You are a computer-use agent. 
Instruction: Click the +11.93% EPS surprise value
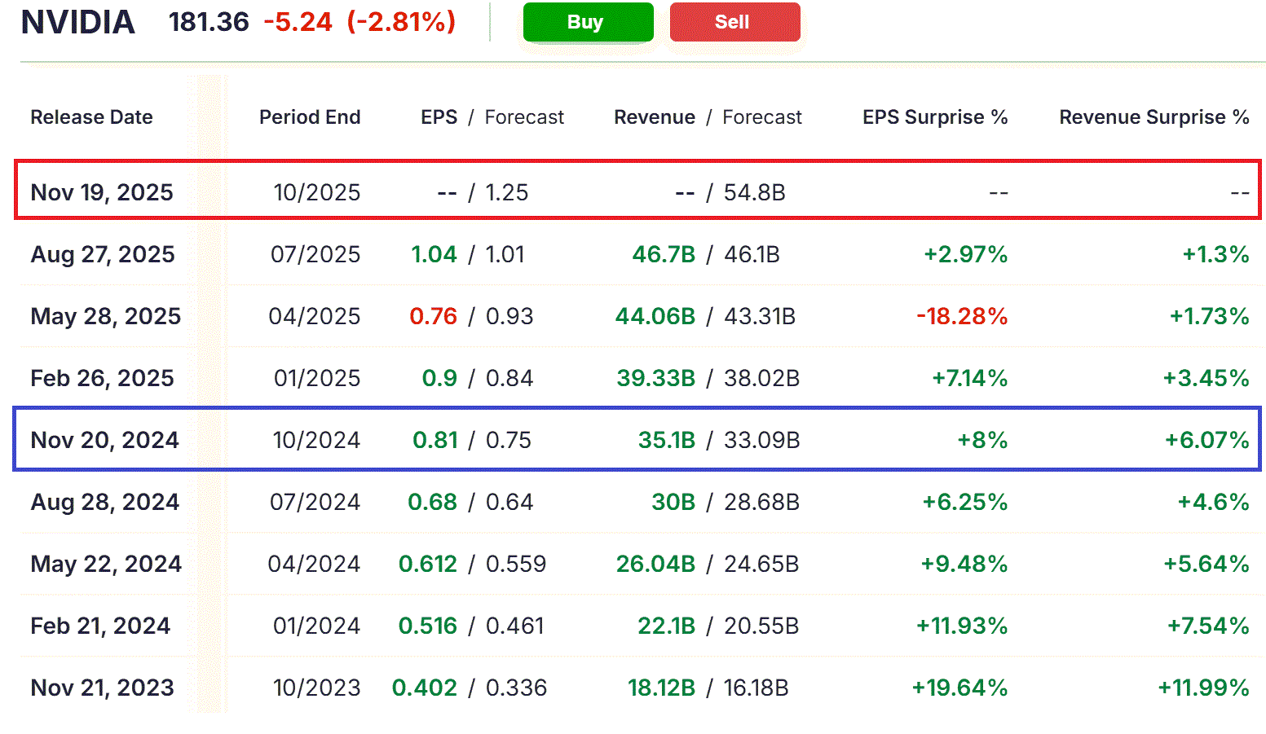962,626
